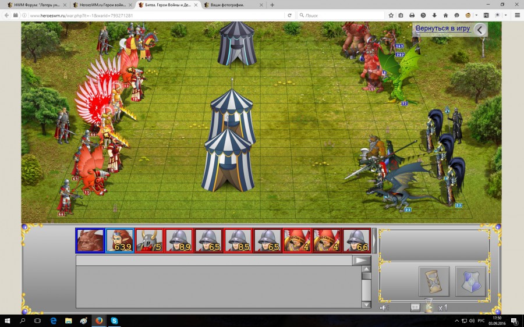Screen dimensions: 524x327
Task: Click the heroeswm.ru address bar
Action: point(155,15)
